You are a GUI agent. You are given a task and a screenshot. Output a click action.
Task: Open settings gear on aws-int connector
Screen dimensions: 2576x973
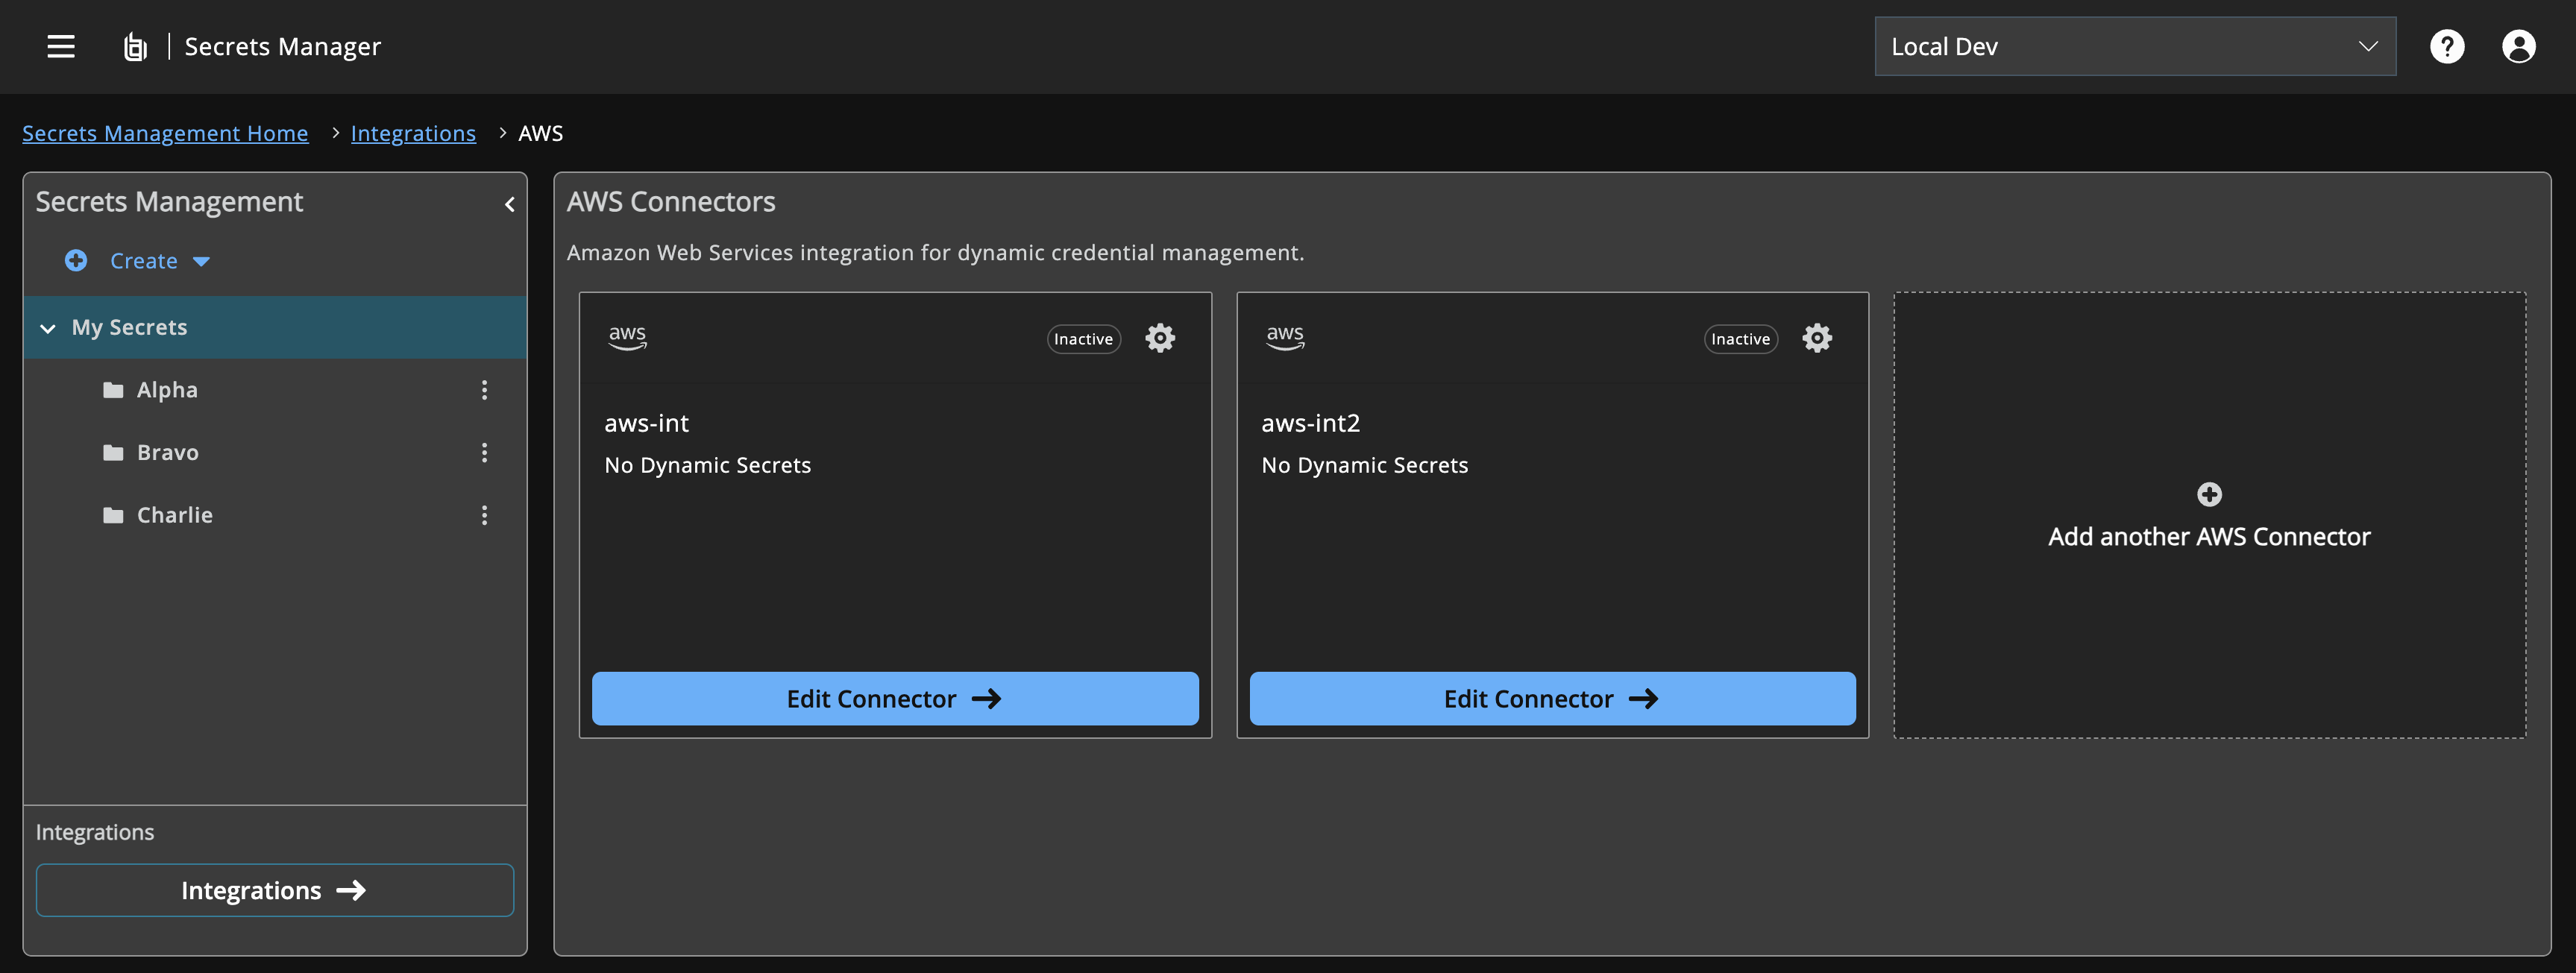[1160, 338]
